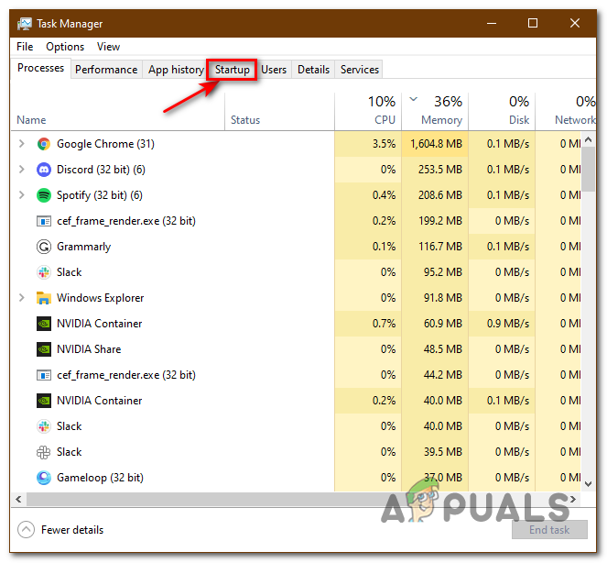Image resolution: width=607 pixels, height=563 pixels.
Task: Switch to the Startup tab
Action: click(x=232, y=70)
